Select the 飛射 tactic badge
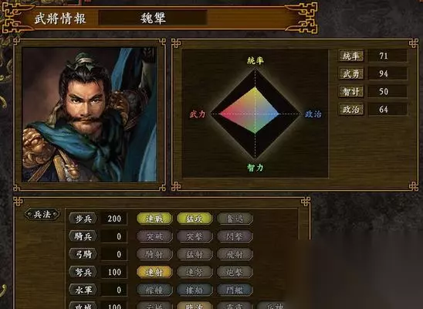This screenshot has width=423, height=309. click(x=235, y=254)
